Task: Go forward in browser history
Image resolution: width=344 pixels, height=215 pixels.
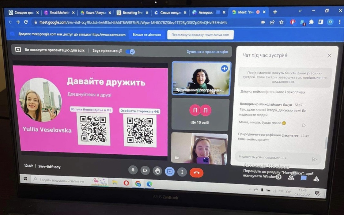Action: [x=18, y=22]
